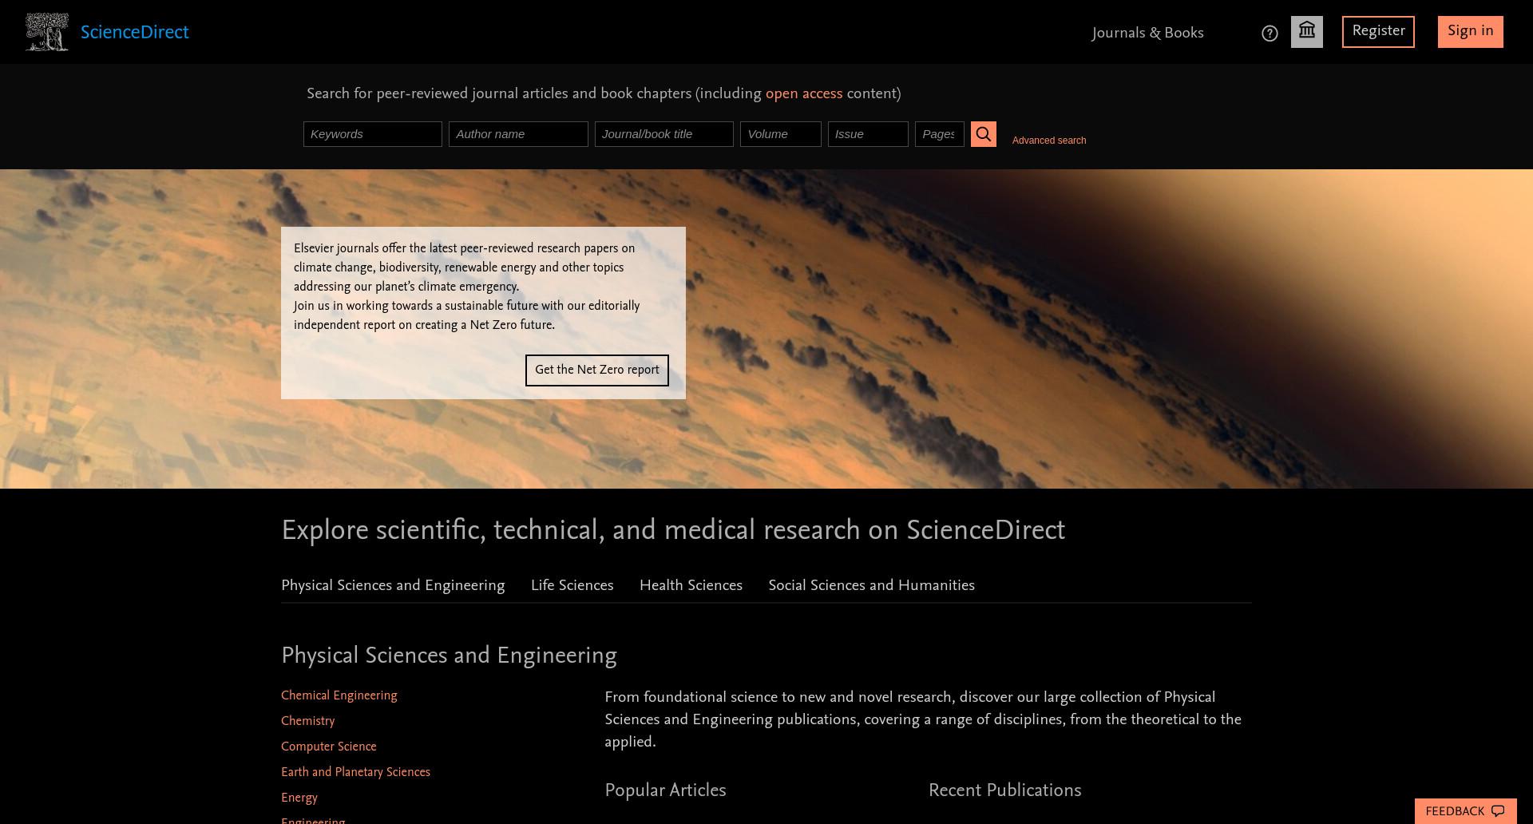Select Physical Sciences and Engineering tab
Viewport: 1533px width, 824px height.
click(393, 586)
